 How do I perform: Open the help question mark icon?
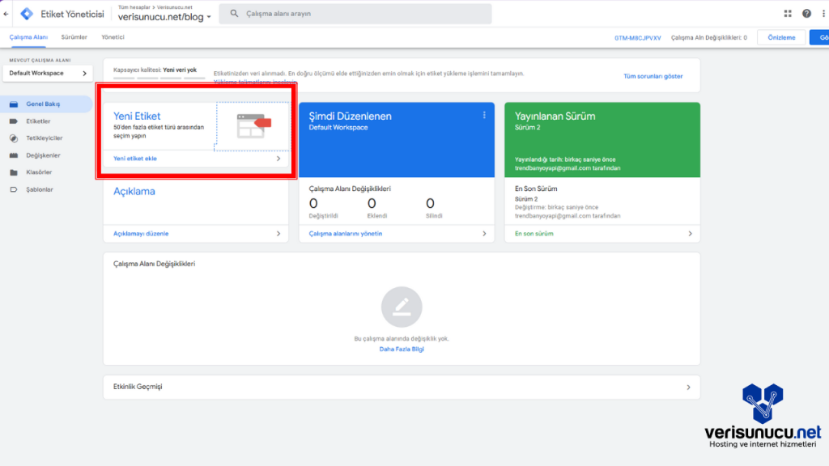click(x=806, y=14)
